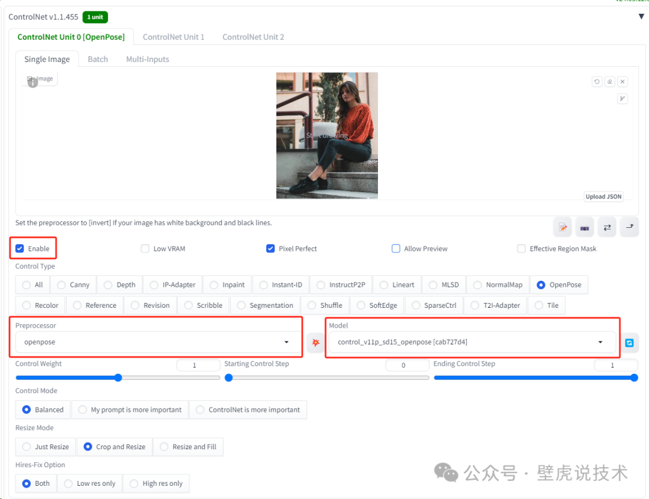Select the T2I-Adapter control type
The height and width of the screenshot is (499, 649).
tap(495, 305)
